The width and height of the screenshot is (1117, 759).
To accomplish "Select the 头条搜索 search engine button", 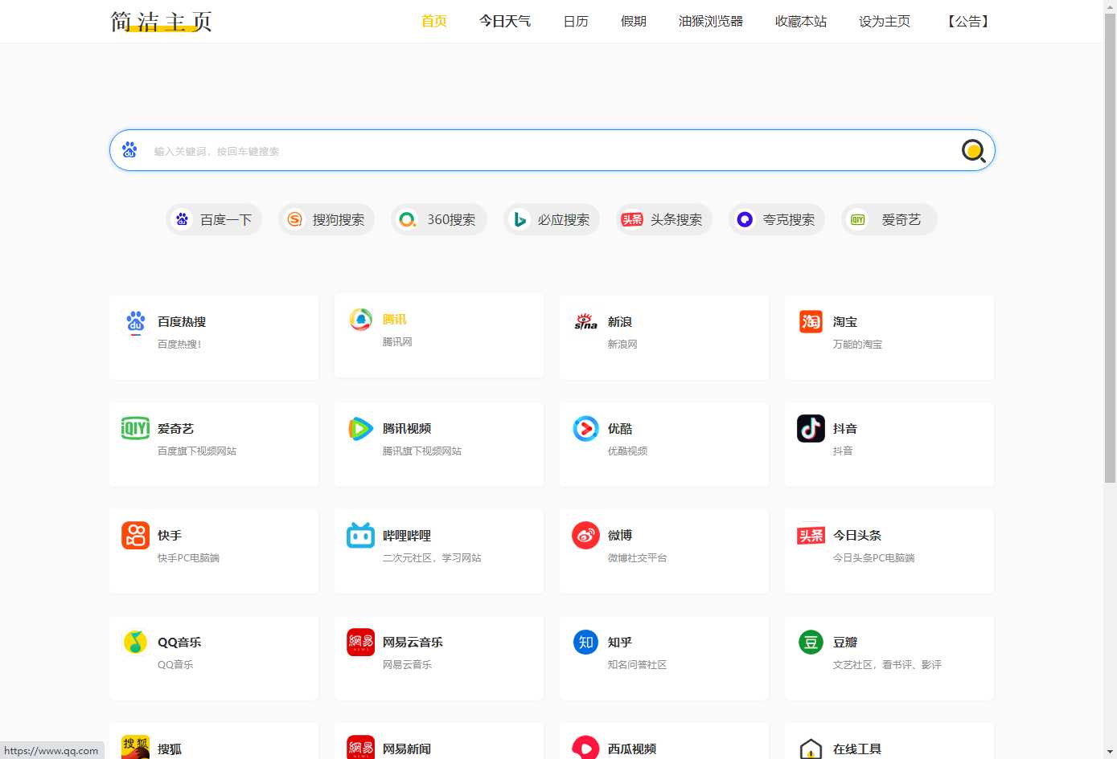I will [x=664, y=219].
